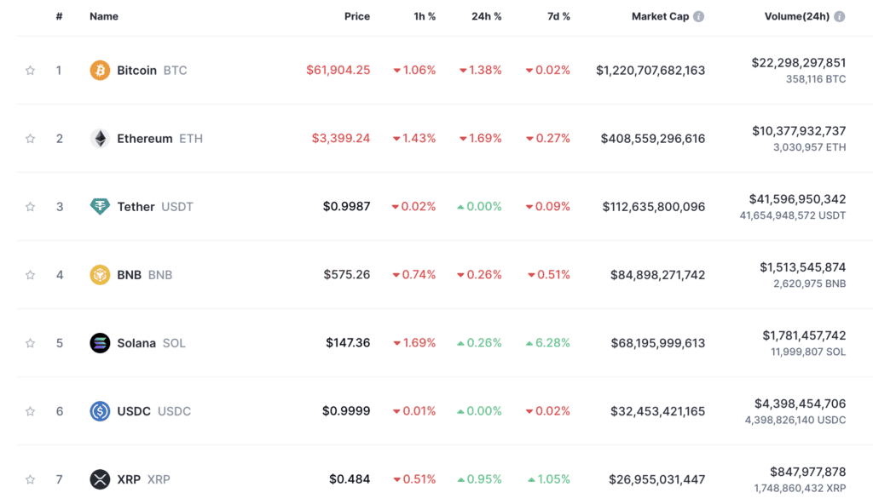Viewport: 873px width, 504px height.
Task: Sort the table by 7d % column
Action: click(x=558, y=15)
